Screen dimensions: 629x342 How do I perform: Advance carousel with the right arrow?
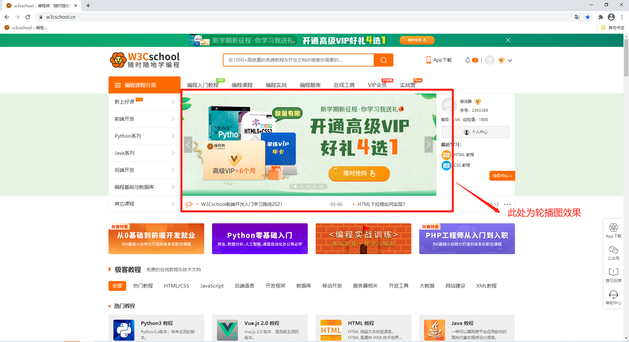(428, 145)
